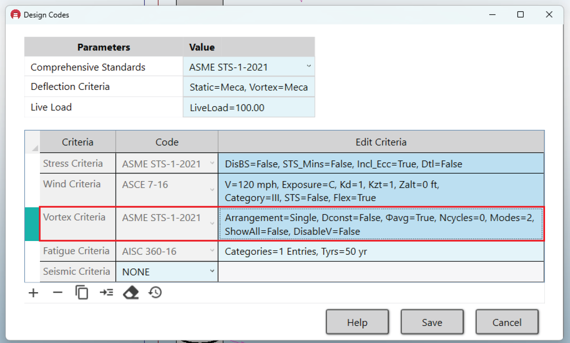This screenshot has width=570, height=343.
Task: Edit the Fatigue Criteria Categories=1 Entries cell
Action: (381, 251)
